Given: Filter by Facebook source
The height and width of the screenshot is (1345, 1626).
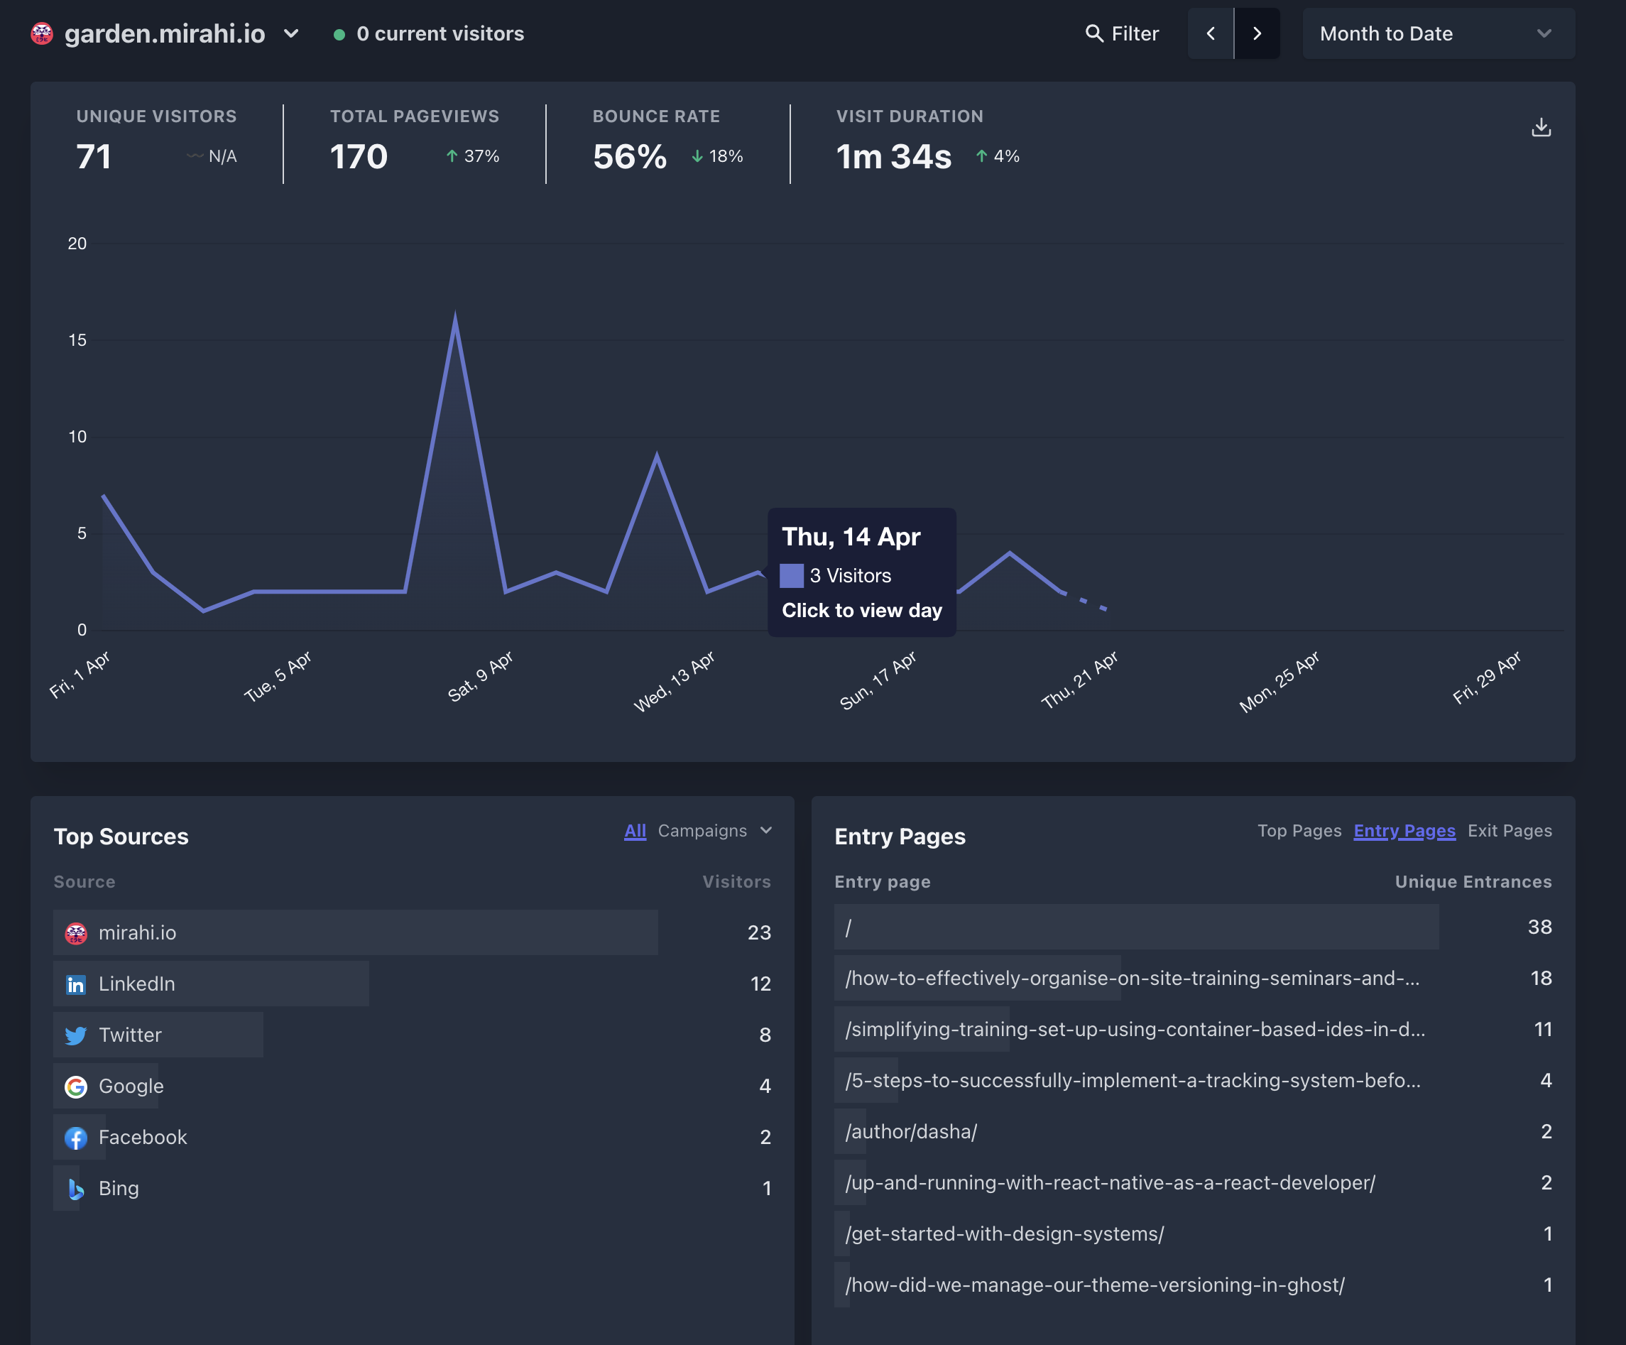Looking at the screenshot, I should [x=143, y=1138].
